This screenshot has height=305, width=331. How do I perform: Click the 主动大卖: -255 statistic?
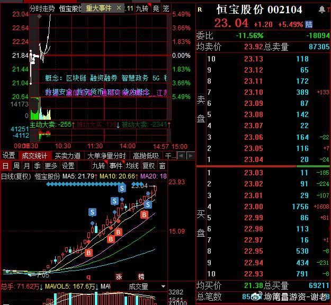point(52,124)
